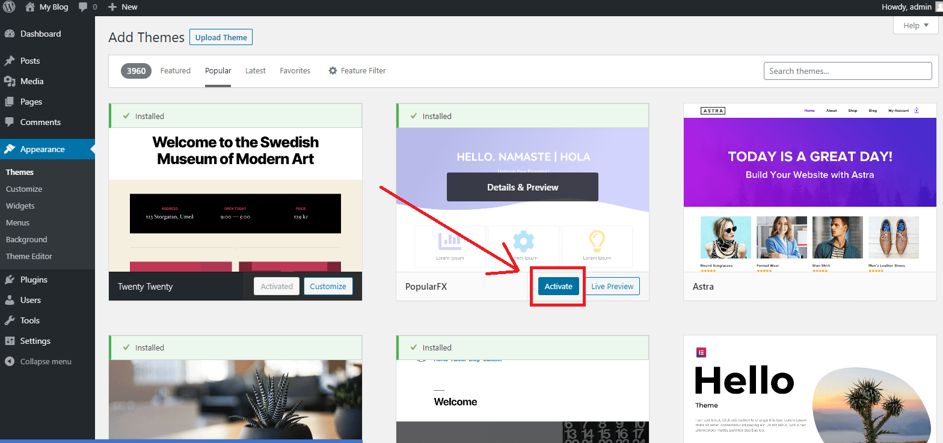The width and height of the screenshot is (943, 443).
Task: Open the Dashboard menu label
Action: (x=40, y=34)
